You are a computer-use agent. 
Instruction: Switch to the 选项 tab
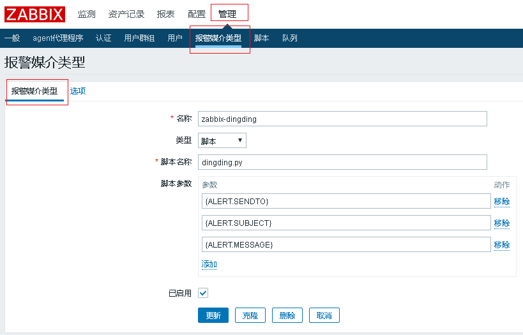pos(78,91)
